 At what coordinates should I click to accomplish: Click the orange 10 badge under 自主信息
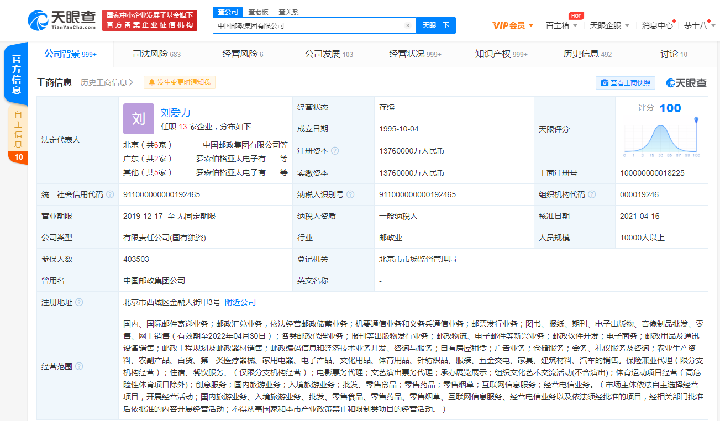18,157
